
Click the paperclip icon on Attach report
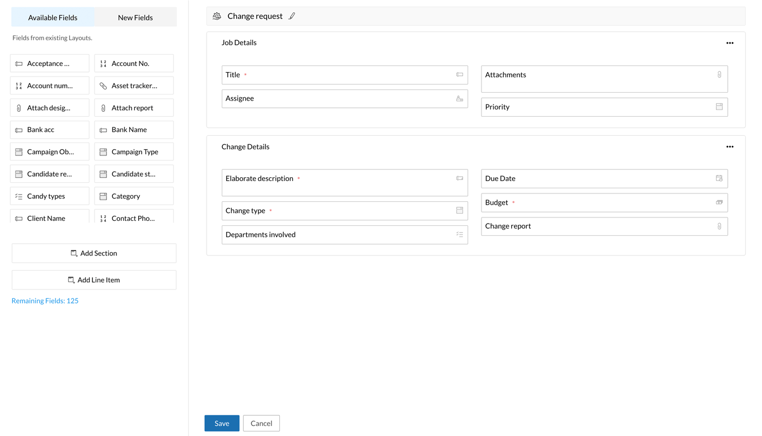[x=103, y=108]
